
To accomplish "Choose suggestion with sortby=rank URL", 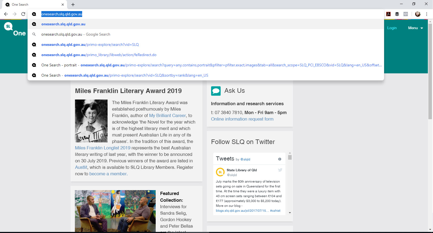I will [x=206, y=75].
